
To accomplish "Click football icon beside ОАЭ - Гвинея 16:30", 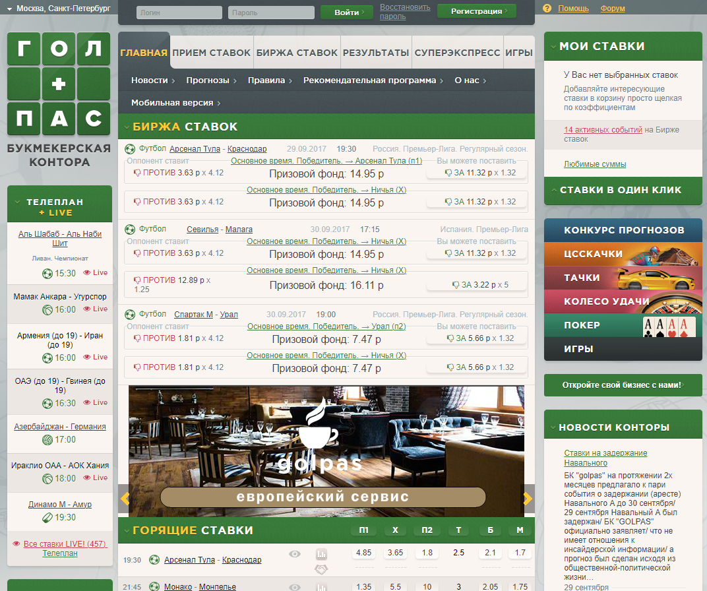I will click(47, 404).
